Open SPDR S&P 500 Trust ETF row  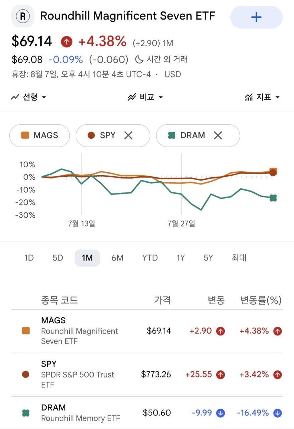(147, 374)
